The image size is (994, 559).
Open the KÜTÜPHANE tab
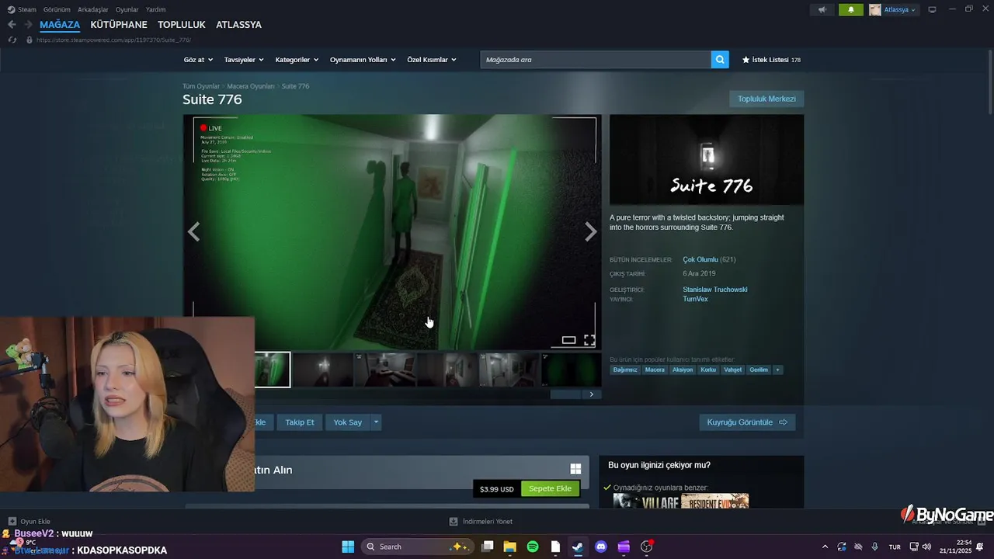click(119, 25)
